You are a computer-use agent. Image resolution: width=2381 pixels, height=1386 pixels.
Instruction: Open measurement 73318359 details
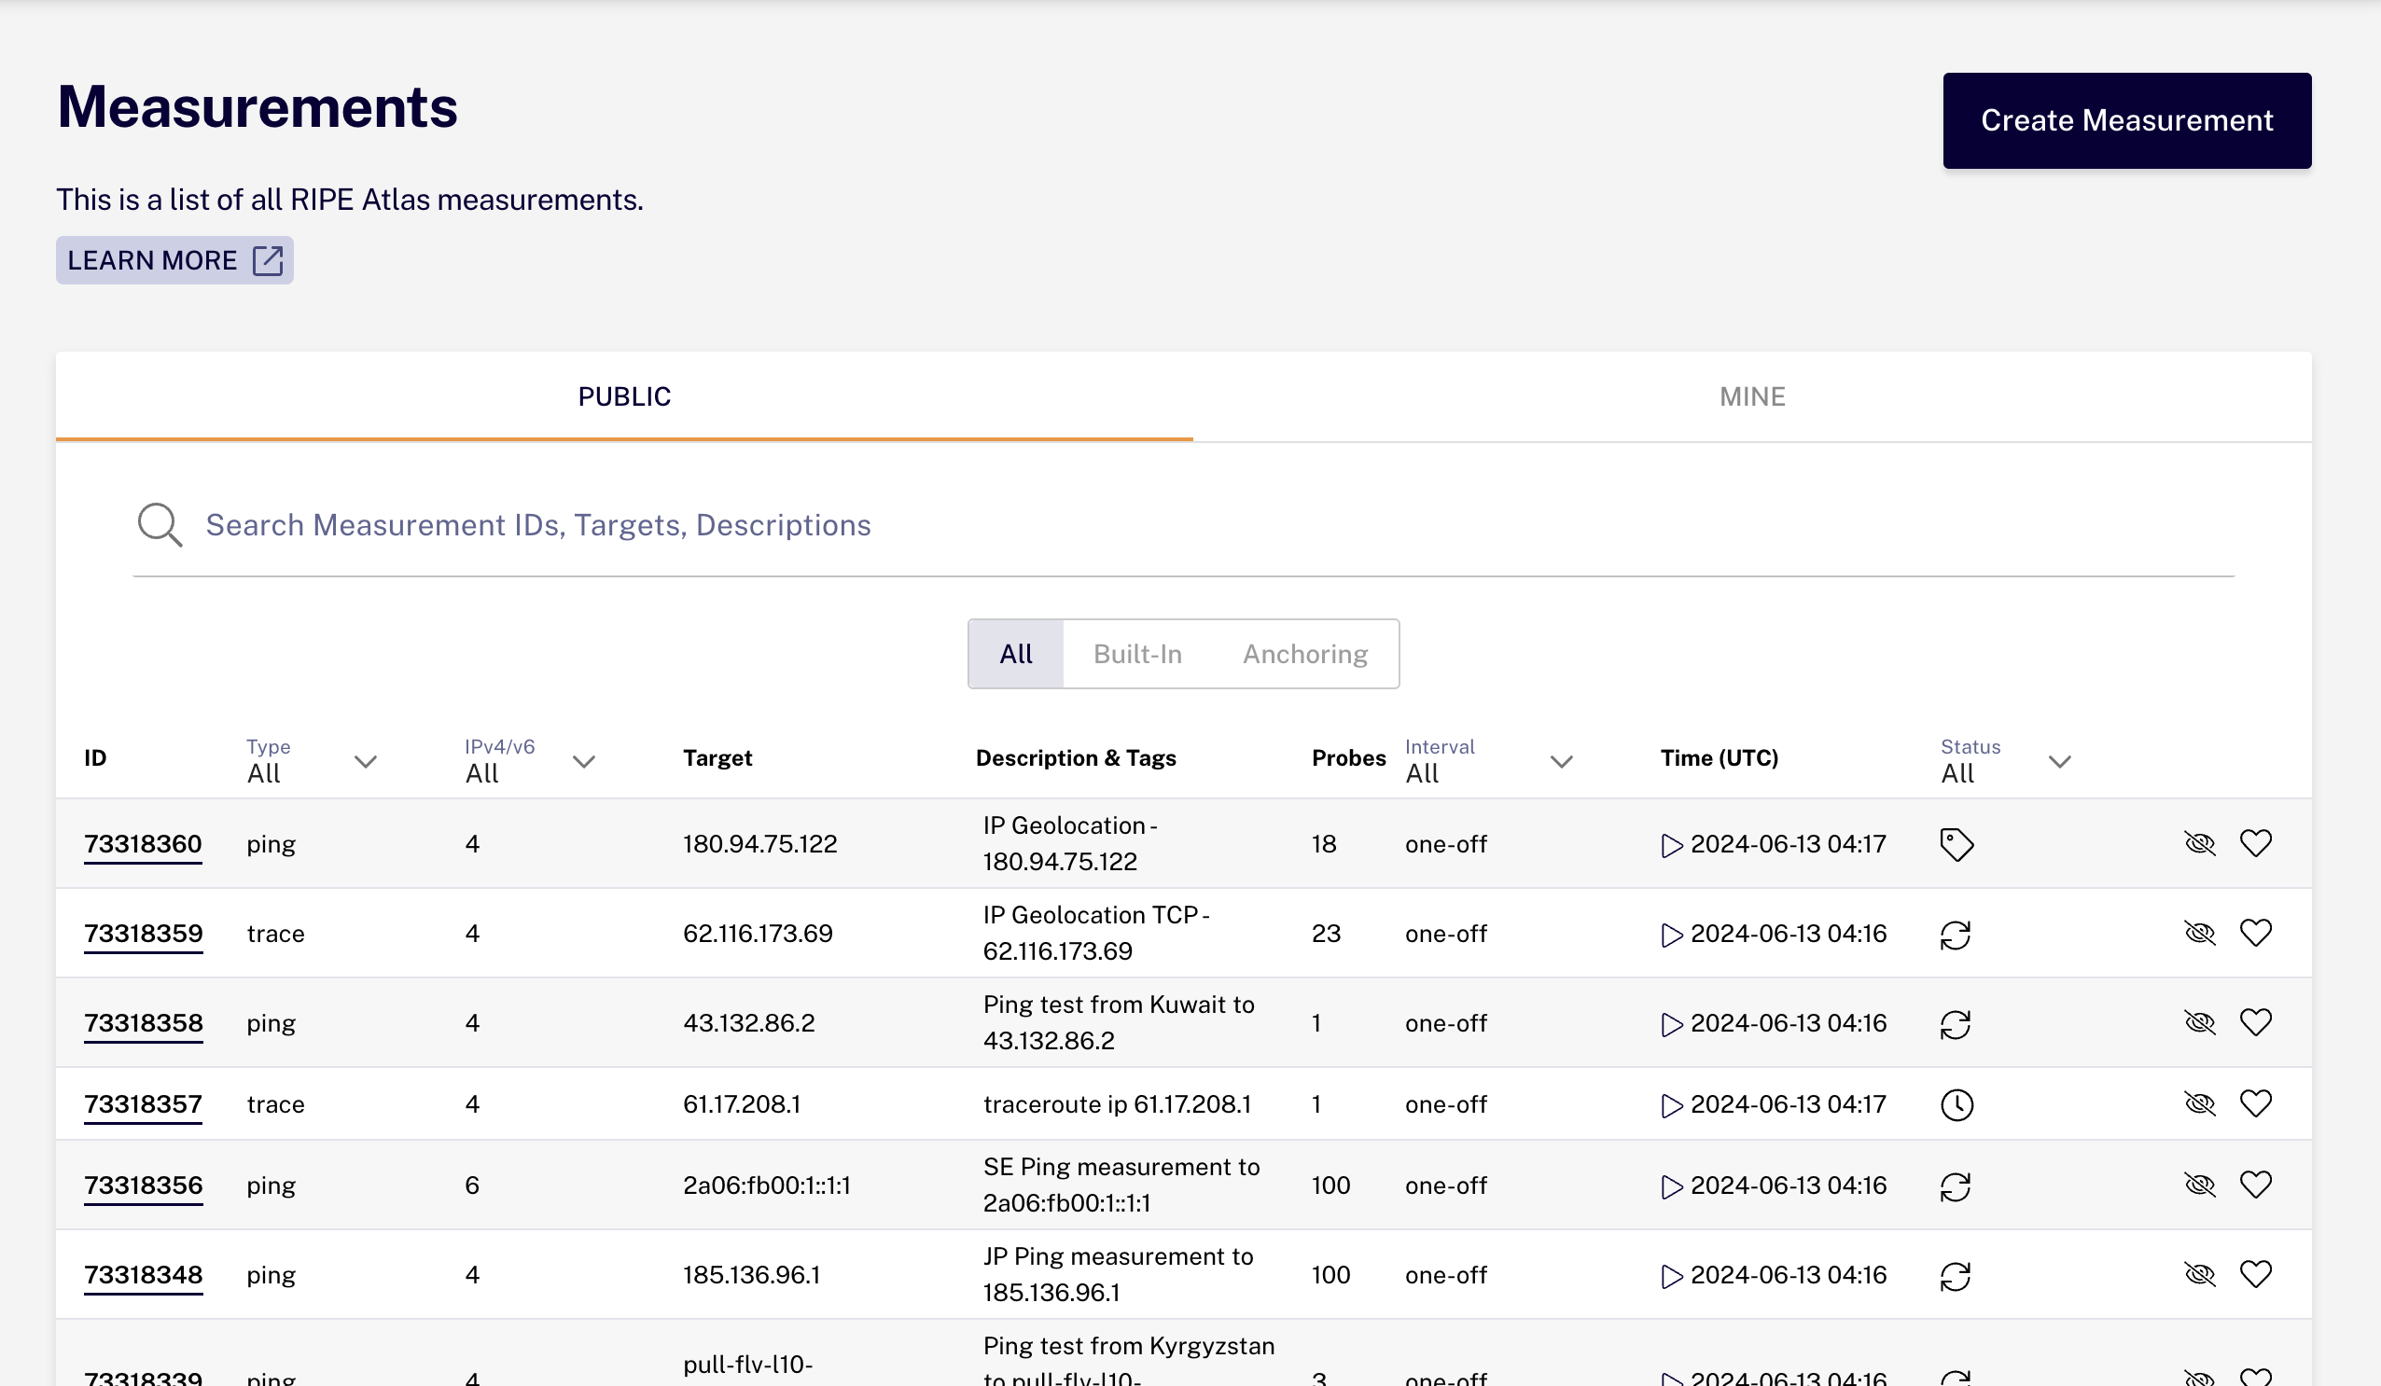[143, 934]
